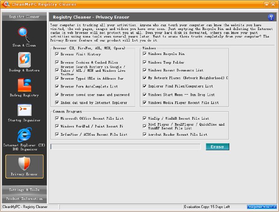Screen dimensions: 279x212
Task: Open the Backup & Restore icon
Action: [x=24, y=60]
